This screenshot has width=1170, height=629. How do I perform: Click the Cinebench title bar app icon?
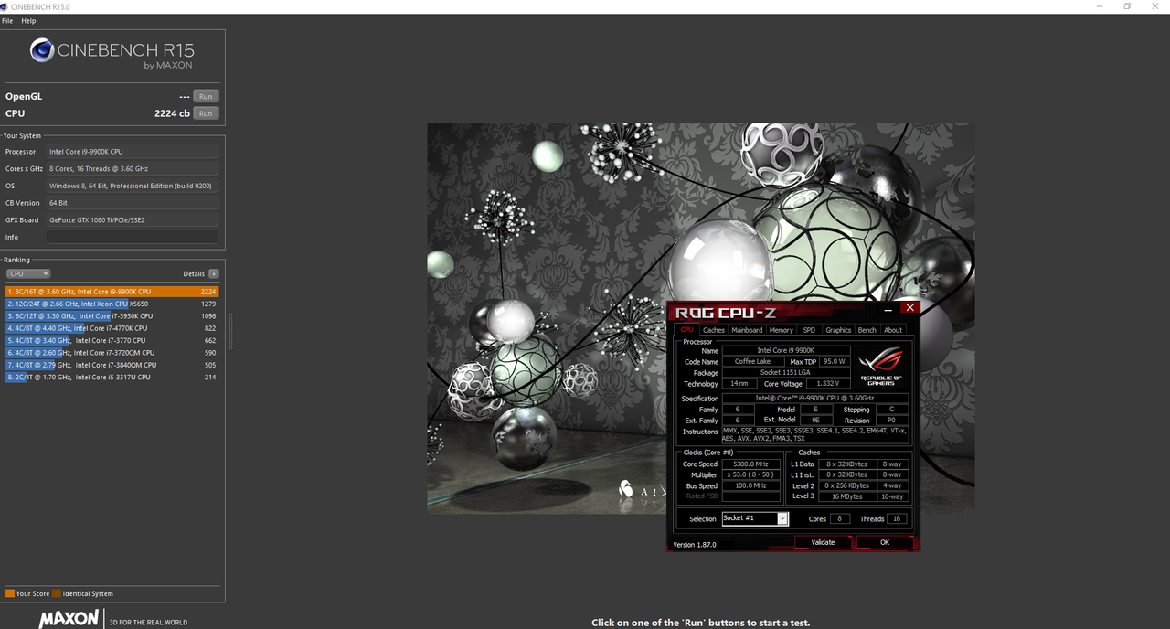tap(5, 6)
